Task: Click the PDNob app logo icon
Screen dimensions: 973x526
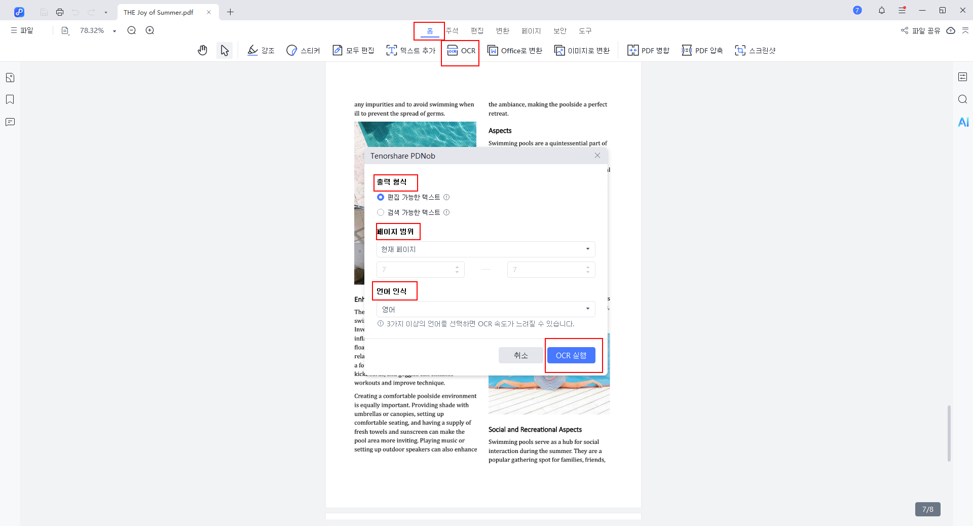Action: click(19, 12)
